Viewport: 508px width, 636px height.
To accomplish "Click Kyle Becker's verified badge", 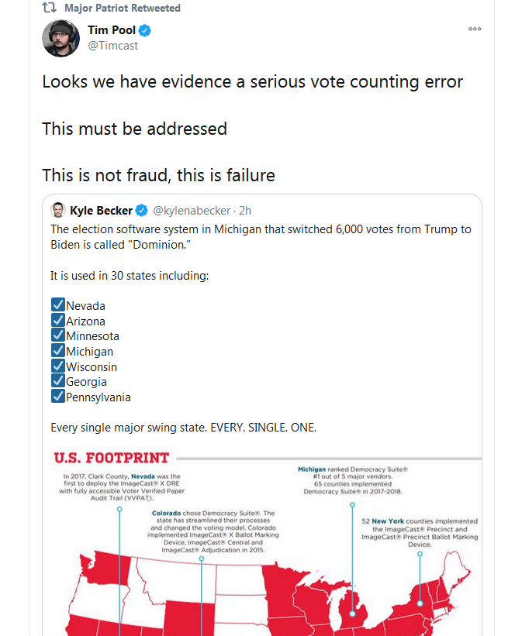I will point(142,211).
